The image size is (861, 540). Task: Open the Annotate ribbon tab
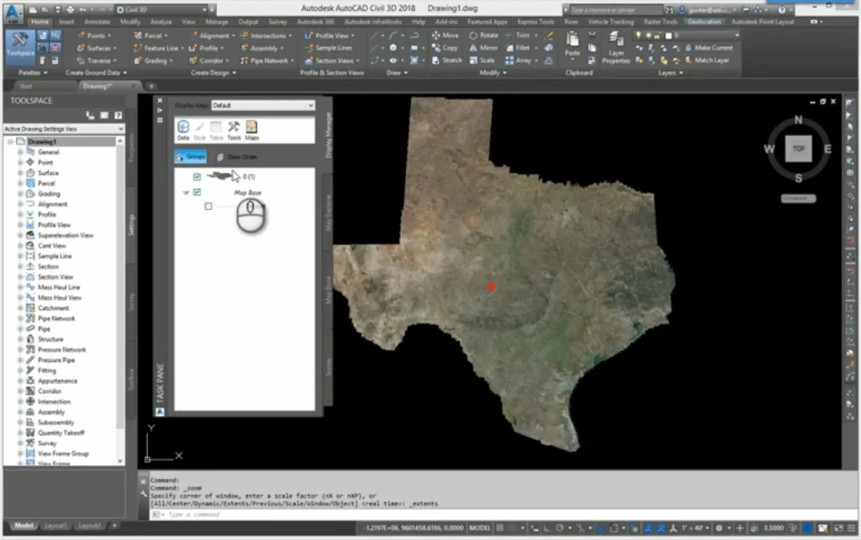pyautogui.click(x=97, y=22)
